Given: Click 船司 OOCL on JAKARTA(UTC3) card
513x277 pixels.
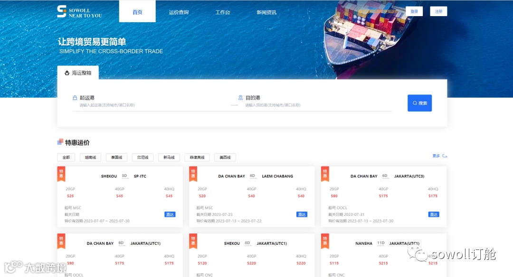Looking at the screenshot, I should point(338,208).
